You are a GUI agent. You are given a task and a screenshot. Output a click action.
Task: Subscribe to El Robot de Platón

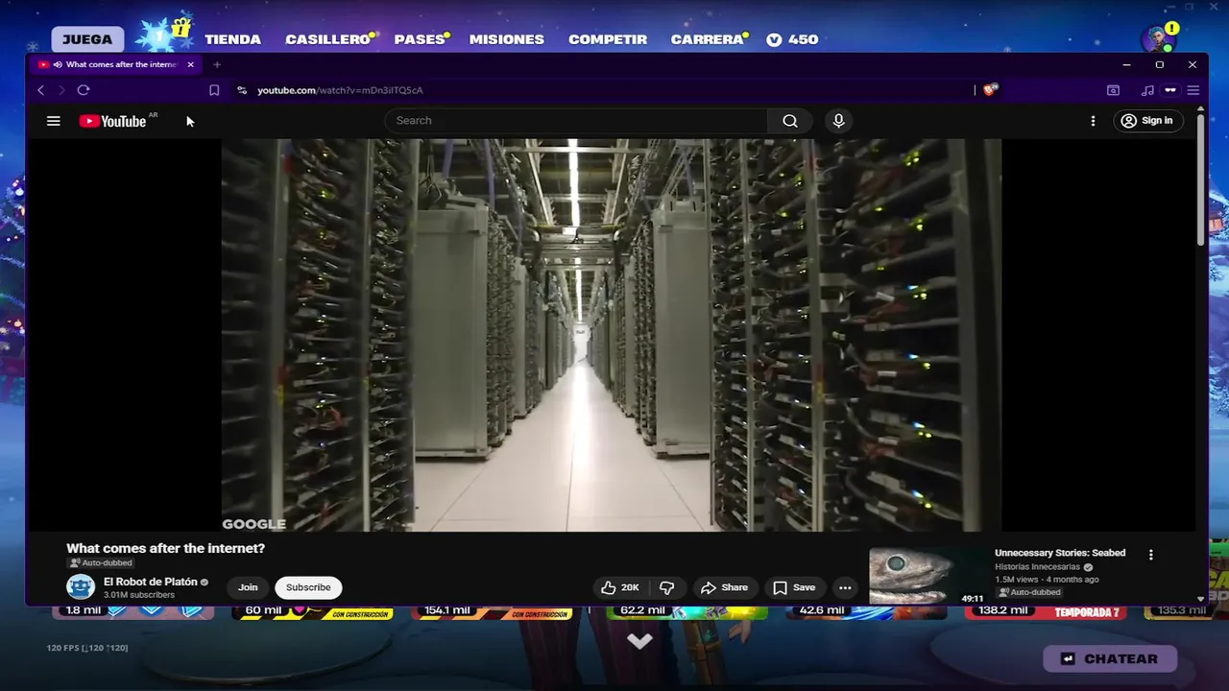pyautogui.click(x=308, y=587)
